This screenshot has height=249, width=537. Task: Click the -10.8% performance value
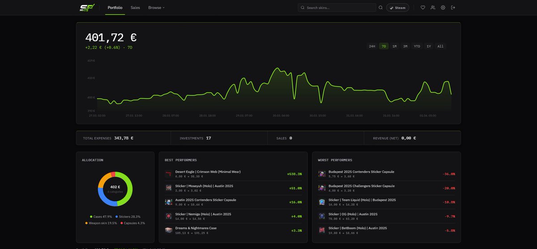tap(449, 202)
